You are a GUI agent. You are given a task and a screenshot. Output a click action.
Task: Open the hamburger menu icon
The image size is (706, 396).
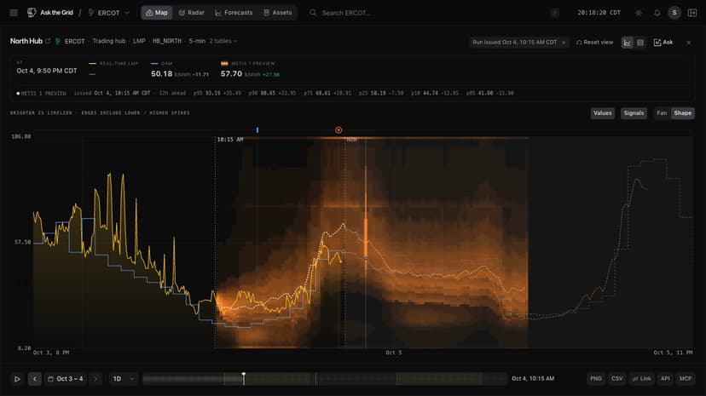(14, 13)
